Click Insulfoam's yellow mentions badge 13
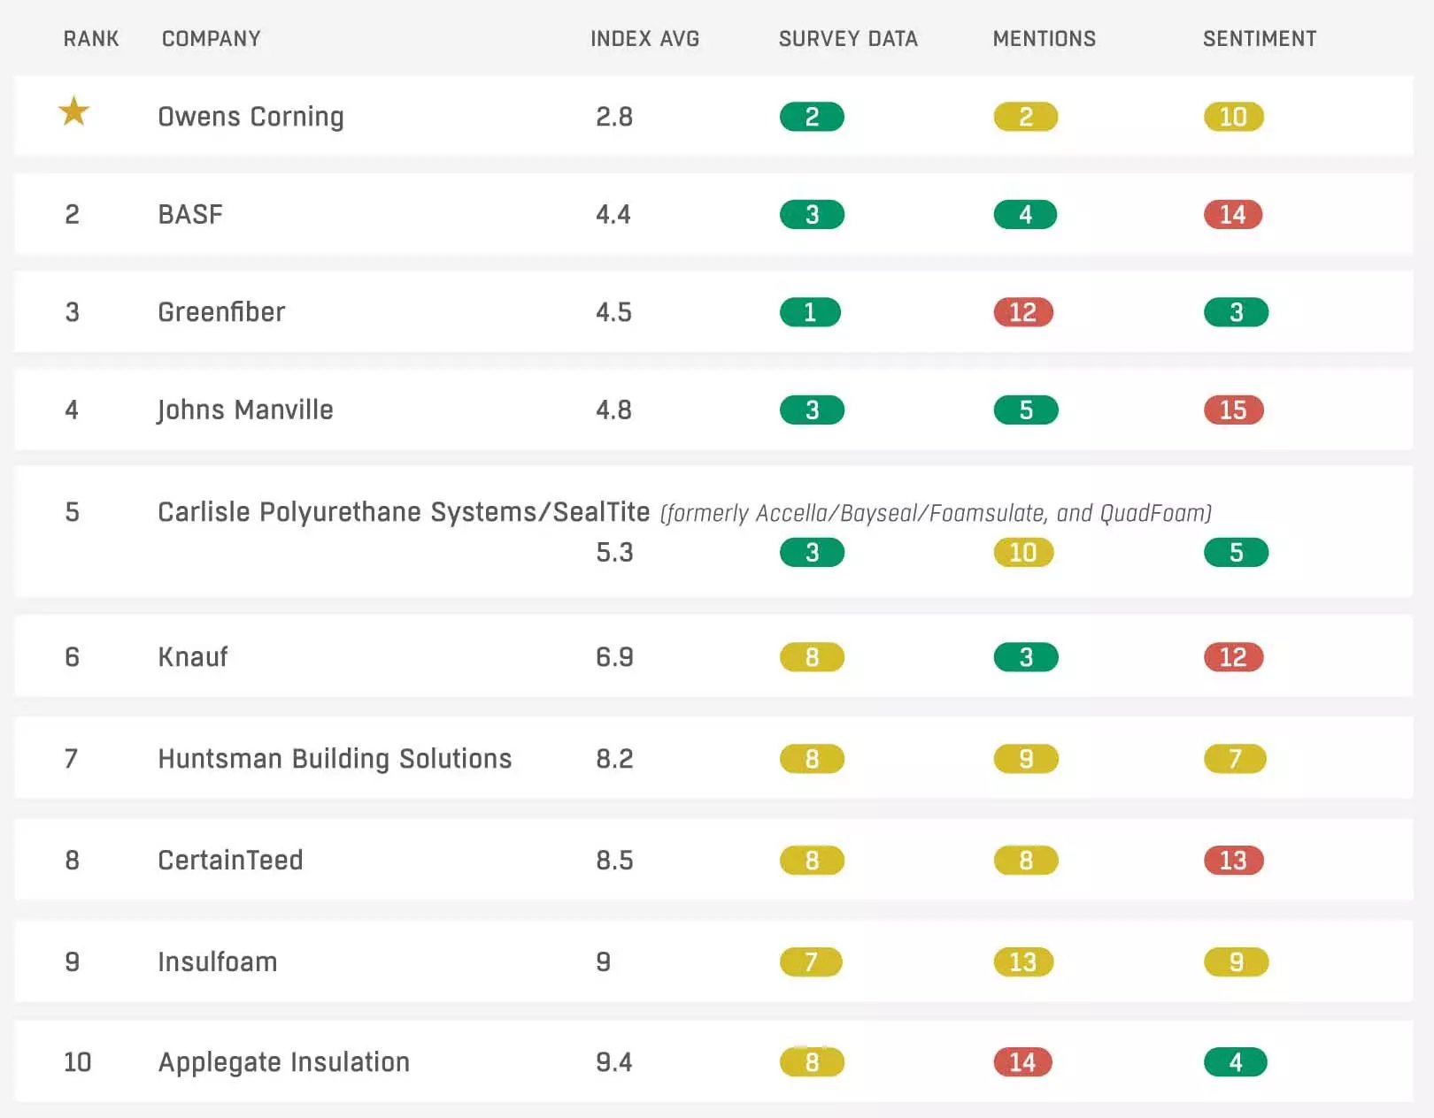The height and width of the screenshot is (1118, 1434). [1023, 962]
